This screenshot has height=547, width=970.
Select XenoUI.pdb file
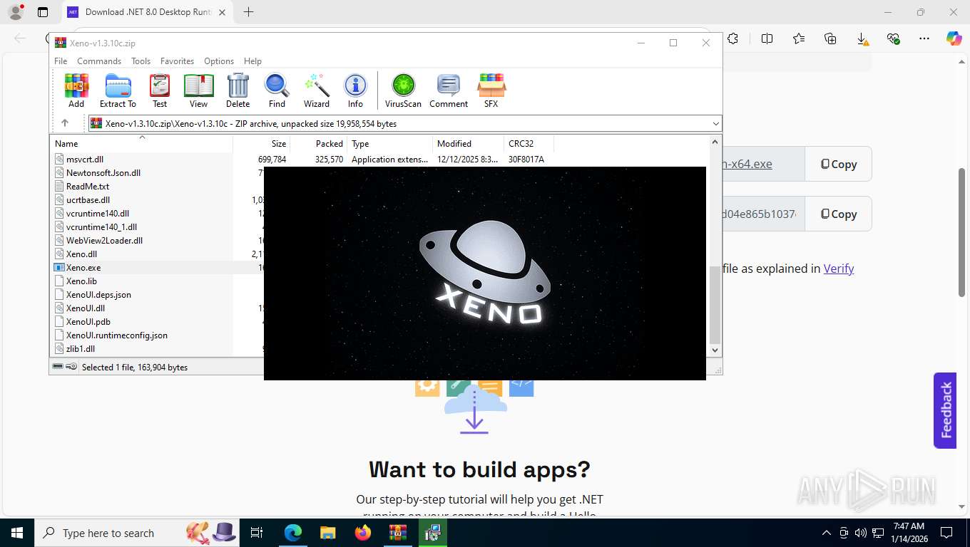click(88, 322)
